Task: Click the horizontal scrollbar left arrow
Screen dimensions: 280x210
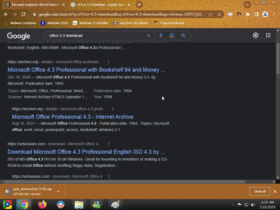Action: (x=2, y=182)
